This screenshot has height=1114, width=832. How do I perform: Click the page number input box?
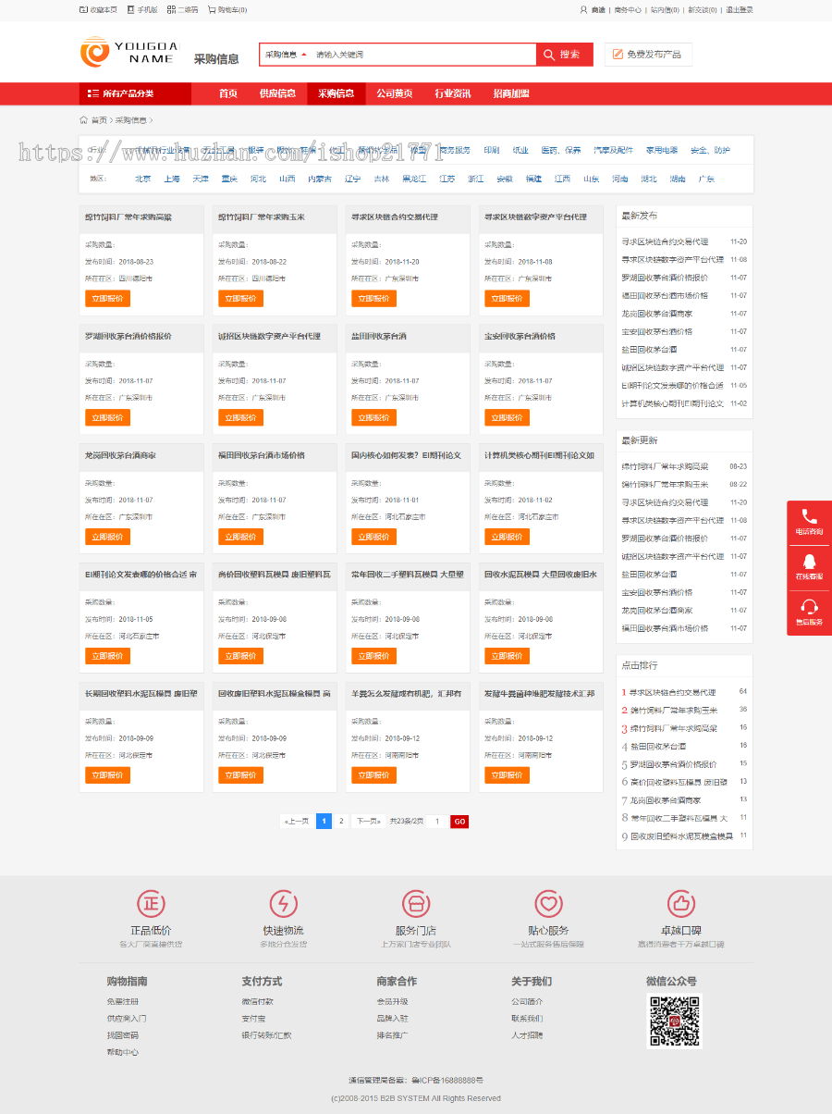pyautogui.click(x=437, y=822)
